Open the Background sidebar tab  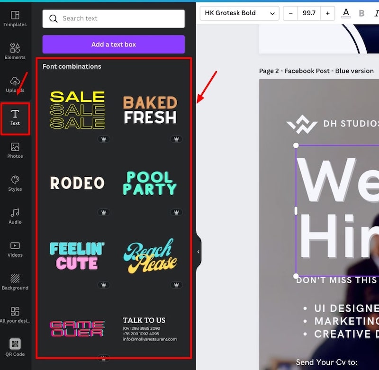[x=15, y=282]
